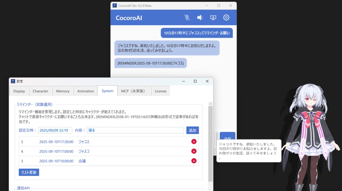Click the screen capture monitor icon
The width and height of the screenshot is (342, 191).
213,17
